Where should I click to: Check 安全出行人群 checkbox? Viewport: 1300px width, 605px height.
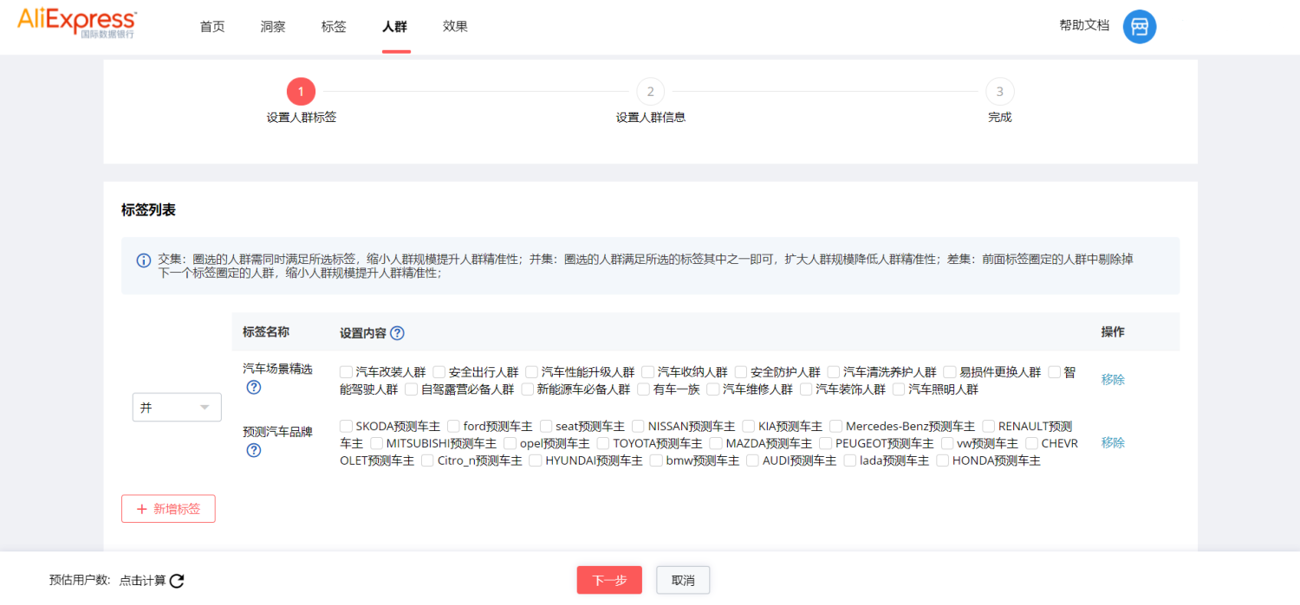(439, 372)
